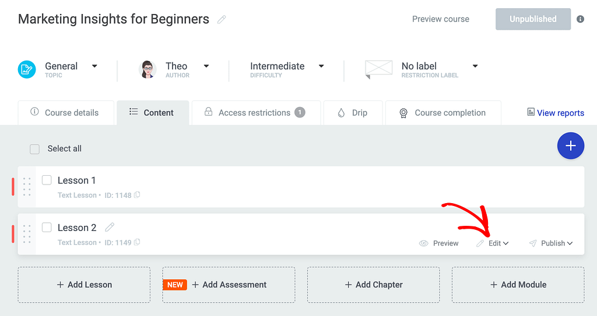Click the envelope restriction label icon

coord(378,69)
